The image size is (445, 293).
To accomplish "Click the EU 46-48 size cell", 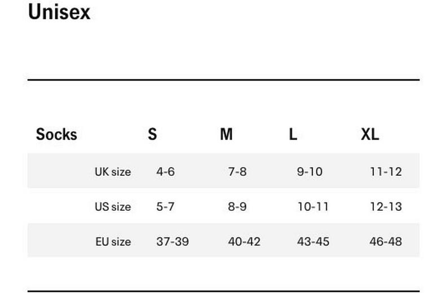I will [386, 242].
